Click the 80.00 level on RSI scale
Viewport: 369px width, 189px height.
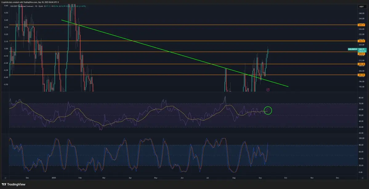point(361,97)
